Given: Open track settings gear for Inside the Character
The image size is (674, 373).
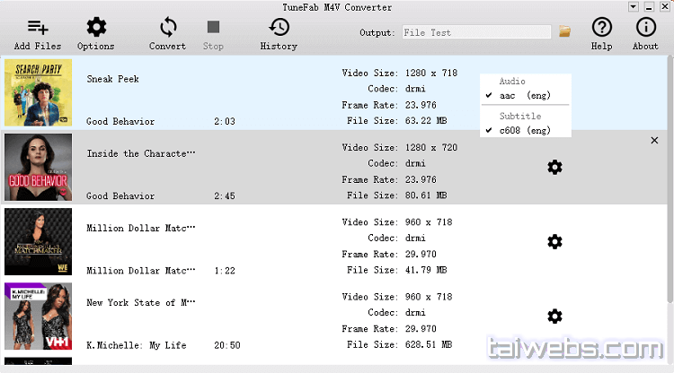Looking at the screenshot, I should (x=554, y=167).
